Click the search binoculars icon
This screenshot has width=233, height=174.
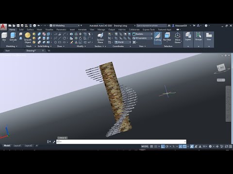(169, 26)
